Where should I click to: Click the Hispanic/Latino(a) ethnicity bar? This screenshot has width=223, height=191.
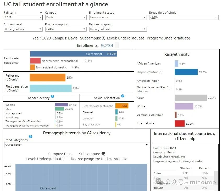coord(187,72)
